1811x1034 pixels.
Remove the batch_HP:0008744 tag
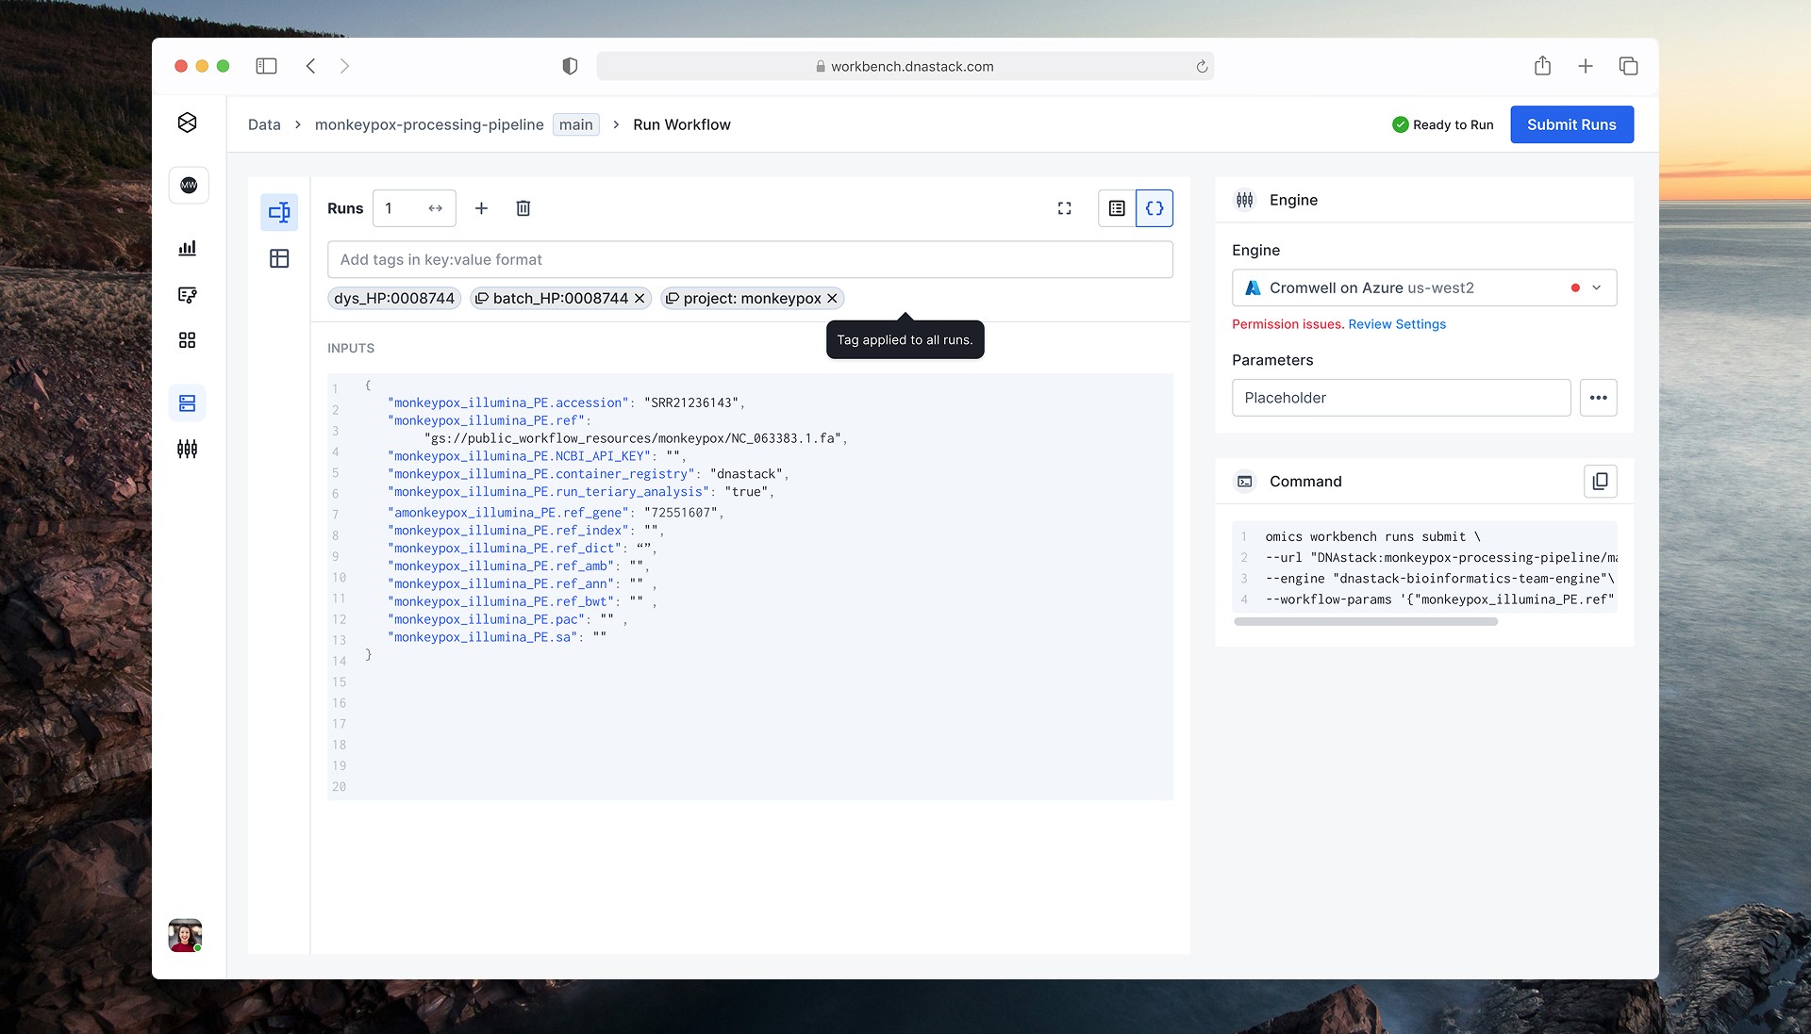[x=640, y=299]
